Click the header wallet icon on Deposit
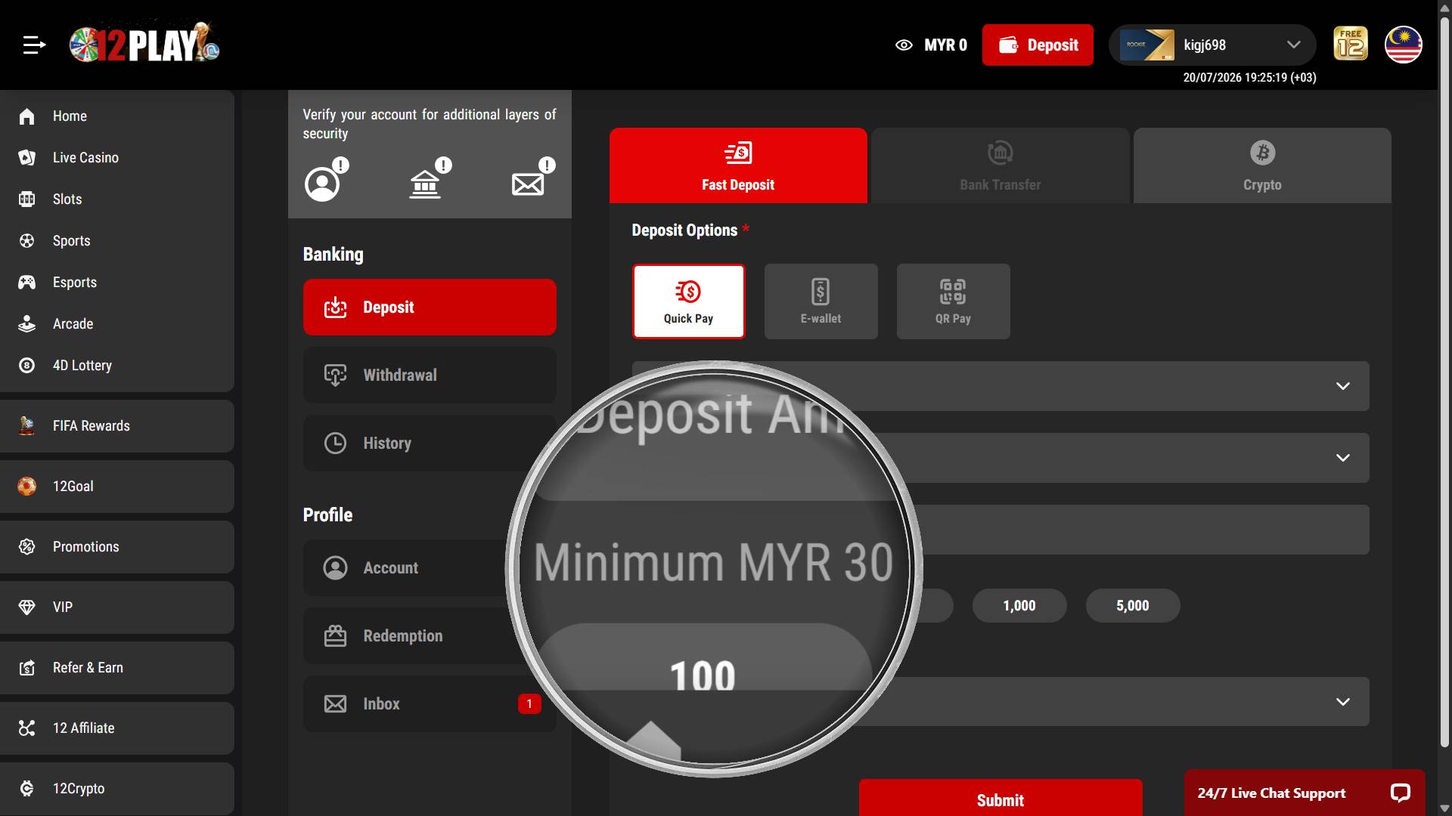 pyautogui.click(x=1009, y=45)
